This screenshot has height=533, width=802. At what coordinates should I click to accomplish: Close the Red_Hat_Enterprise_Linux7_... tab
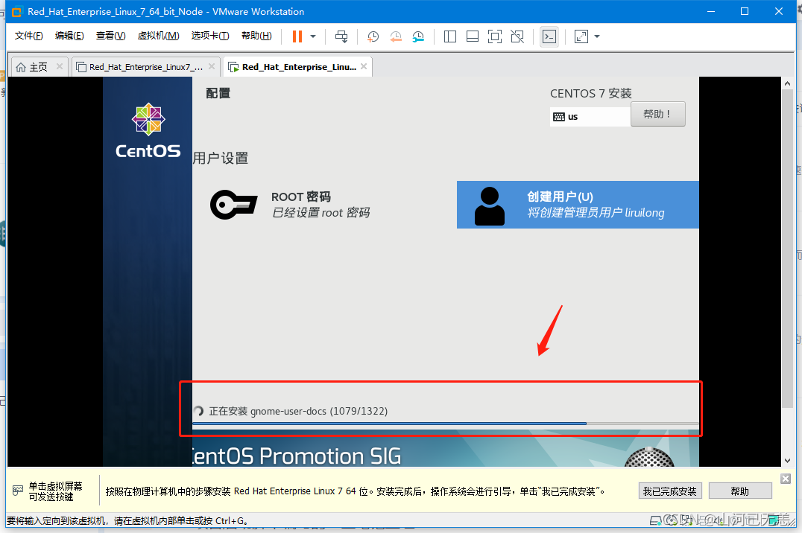click(212, 66)
